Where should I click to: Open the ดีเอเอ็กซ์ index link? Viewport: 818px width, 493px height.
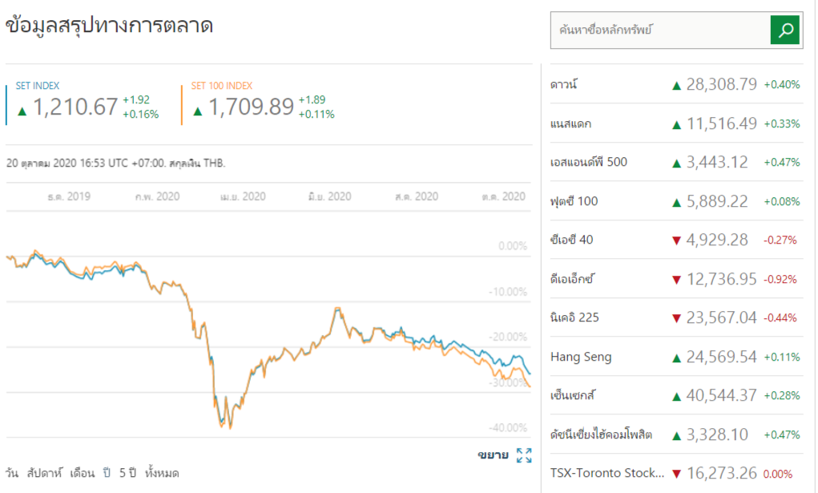tap(572, 279)
